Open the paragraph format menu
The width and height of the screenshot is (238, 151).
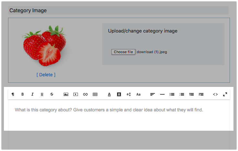[x=13, y=94]
